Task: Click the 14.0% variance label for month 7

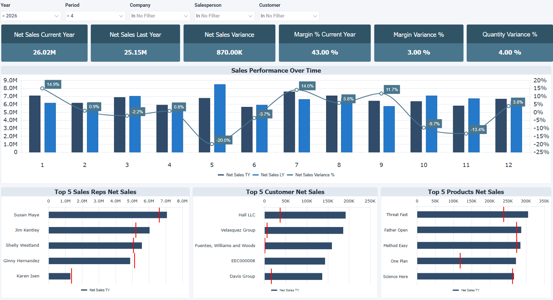Action: [x=307, y=86]
